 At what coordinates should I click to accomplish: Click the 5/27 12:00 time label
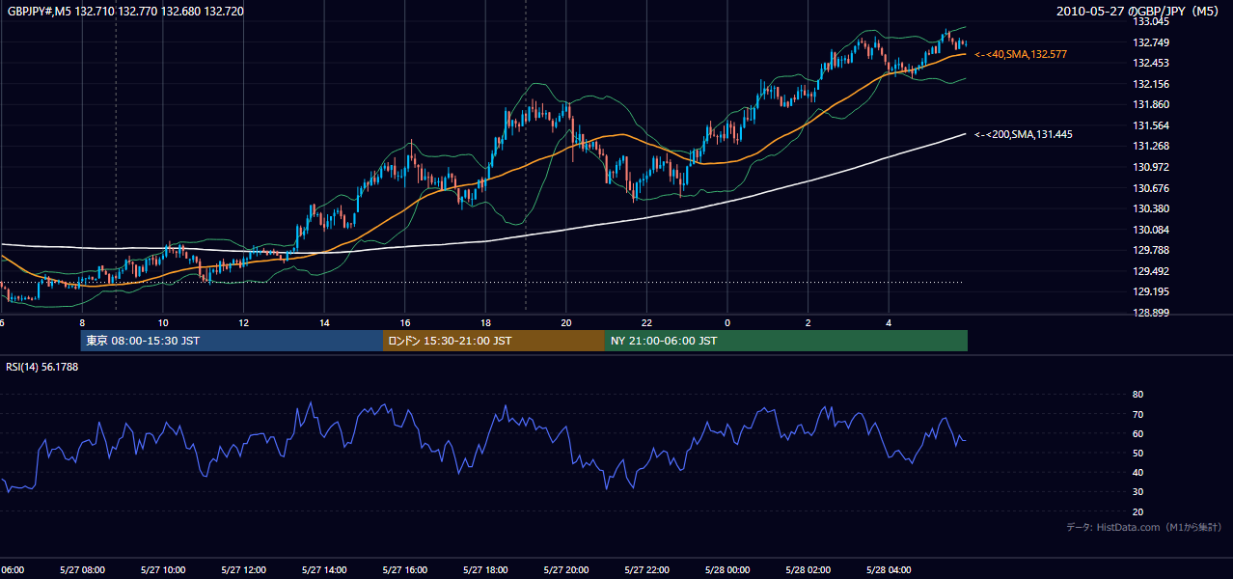(243, 569)
